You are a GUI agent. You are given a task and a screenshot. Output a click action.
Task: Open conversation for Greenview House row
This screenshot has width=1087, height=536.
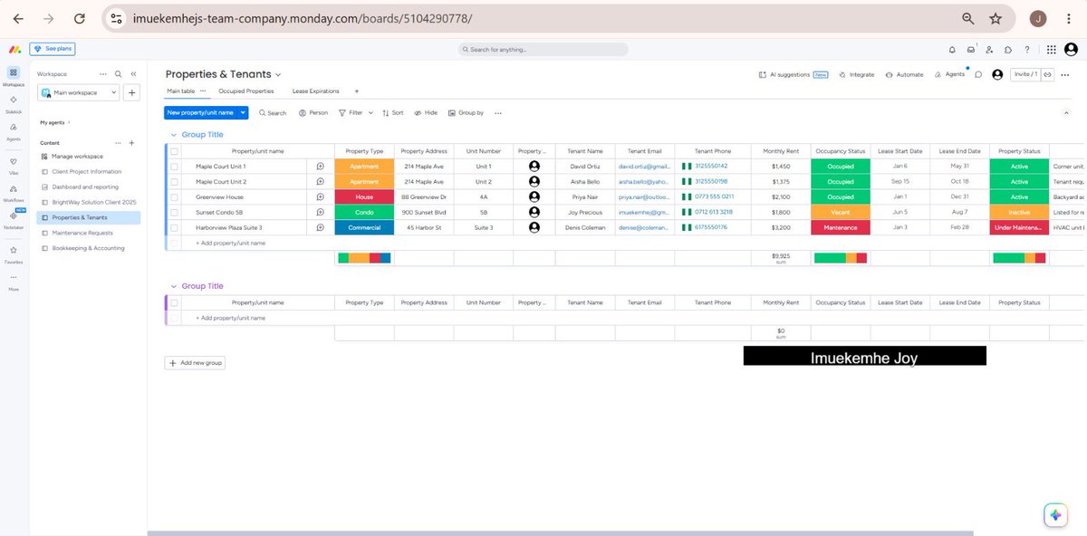320,196
